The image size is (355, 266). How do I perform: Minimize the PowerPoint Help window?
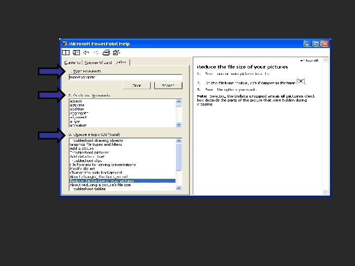click(307, 43)
